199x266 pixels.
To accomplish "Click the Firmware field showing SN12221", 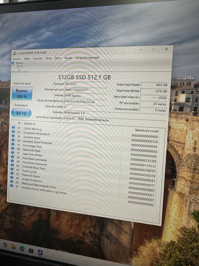I will [x=86, y=84].
